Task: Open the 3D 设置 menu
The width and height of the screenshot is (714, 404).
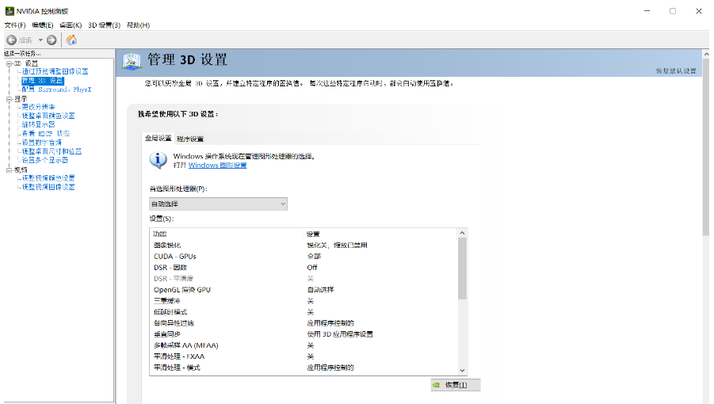Action: click(104, 25)
